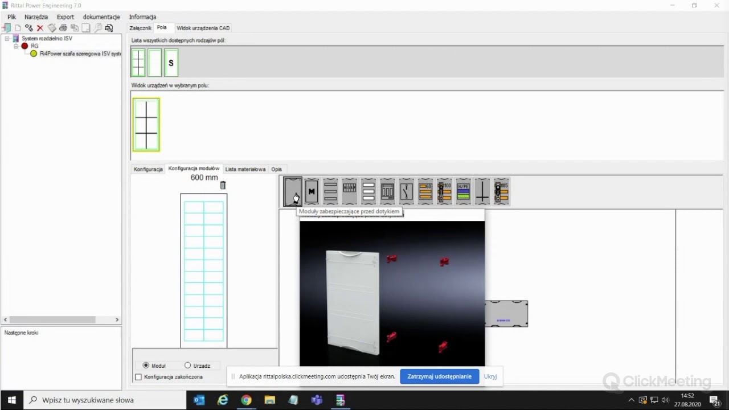Open Outlook from the taskbar
The height and width of the screenshot is (410, 729).
tap(199, 400)
